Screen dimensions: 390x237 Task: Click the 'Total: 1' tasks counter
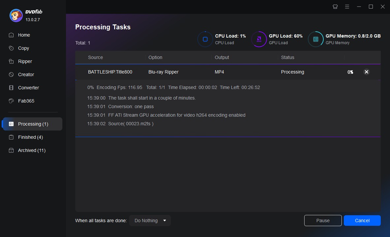coord(83,43)
